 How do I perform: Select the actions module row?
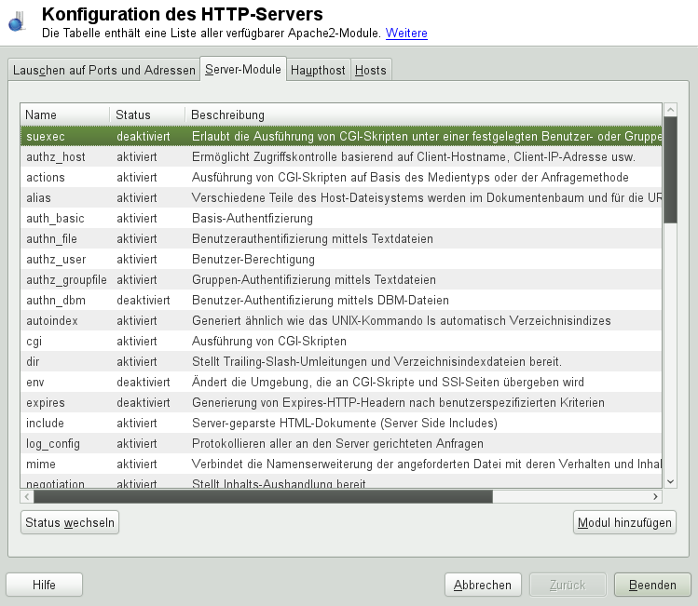[341, 177]
